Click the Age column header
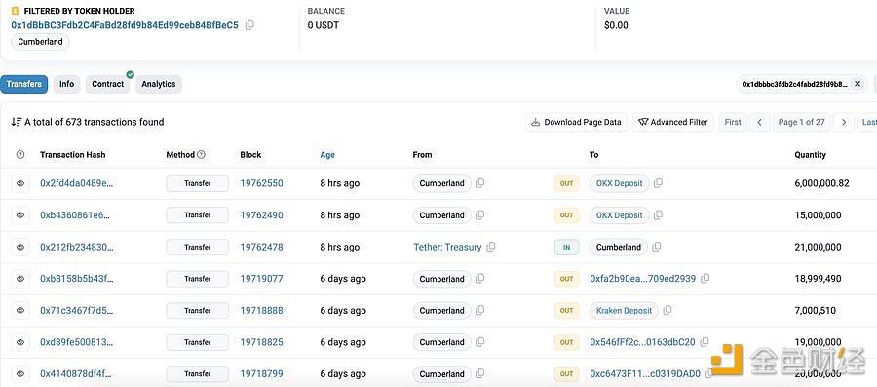The height and width of the screenshot is (387, 877). tap(327, 155)
